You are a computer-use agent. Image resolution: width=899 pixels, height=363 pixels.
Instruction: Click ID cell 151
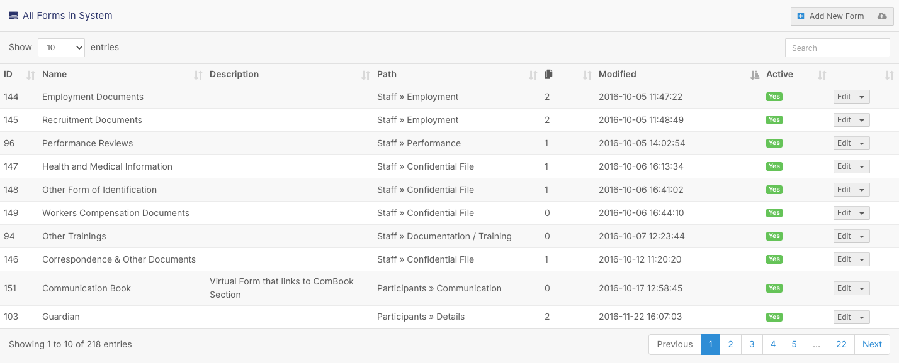(10, 288)
